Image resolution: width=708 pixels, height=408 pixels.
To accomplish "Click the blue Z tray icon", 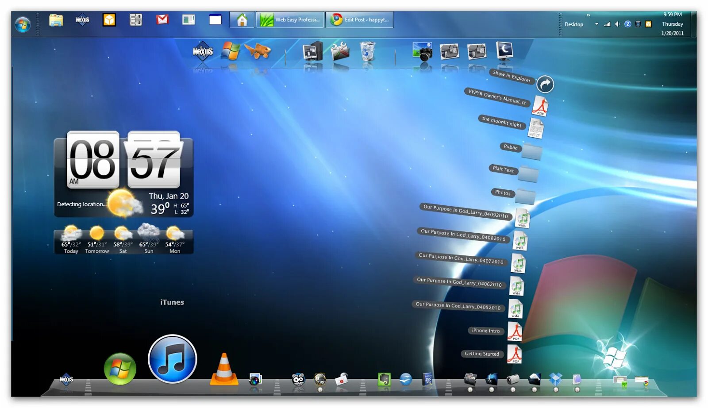I will coord(628,24).
